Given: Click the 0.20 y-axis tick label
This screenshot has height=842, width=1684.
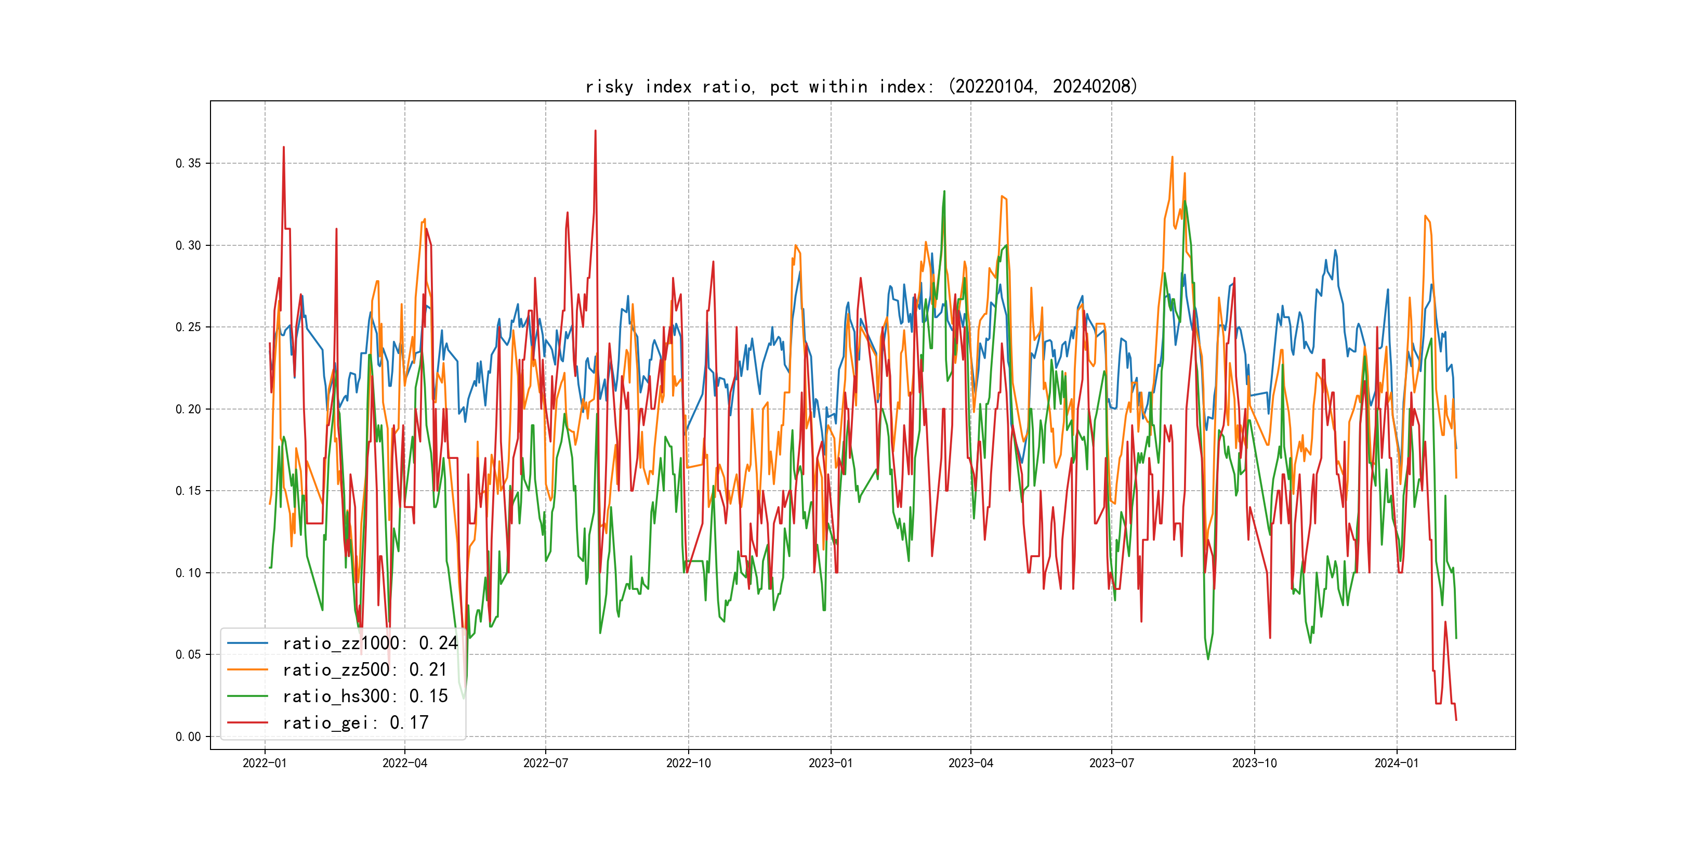Looking at the screenshot, I should [x=188, y=409].
